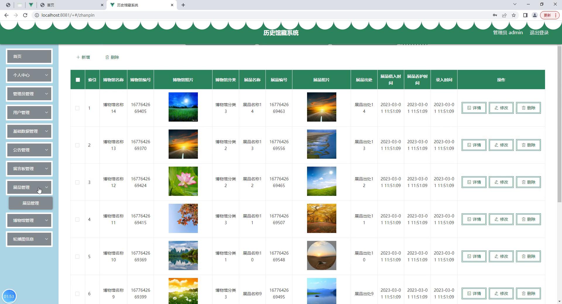Expand the 管理员管理 sidebar menu
This screenshot has height=304, width=562.
pos(29,94)
